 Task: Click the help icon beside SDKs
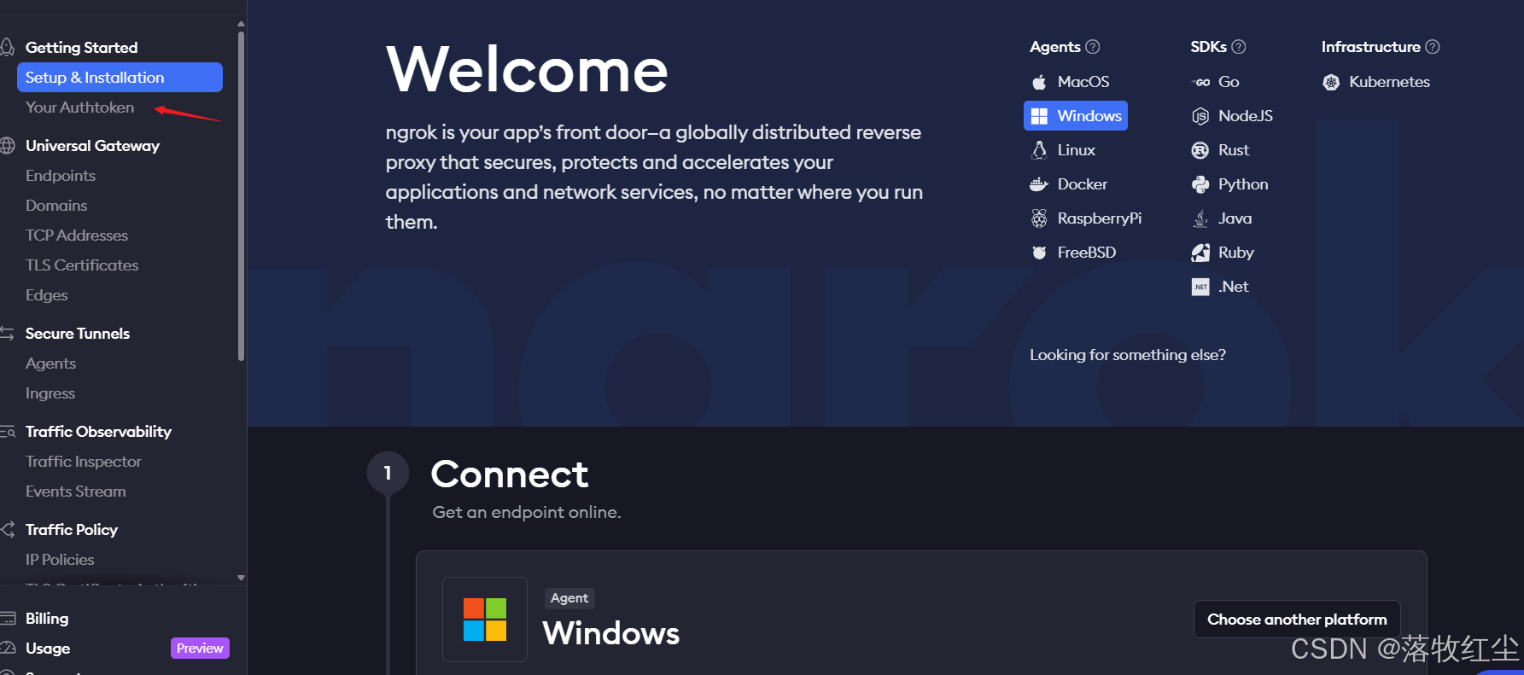(1239, 47)
